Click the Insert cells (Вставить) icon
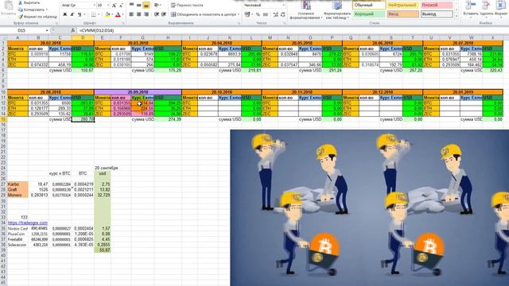509x286 pixels. pyautogui.click(x=470, y=6)
